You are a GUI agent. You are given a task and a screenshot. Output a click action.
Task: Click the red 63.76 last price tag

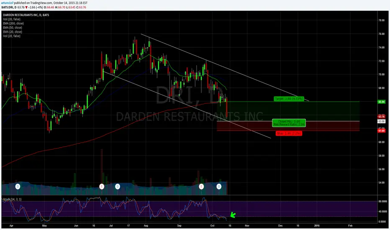tap(381, 117)
